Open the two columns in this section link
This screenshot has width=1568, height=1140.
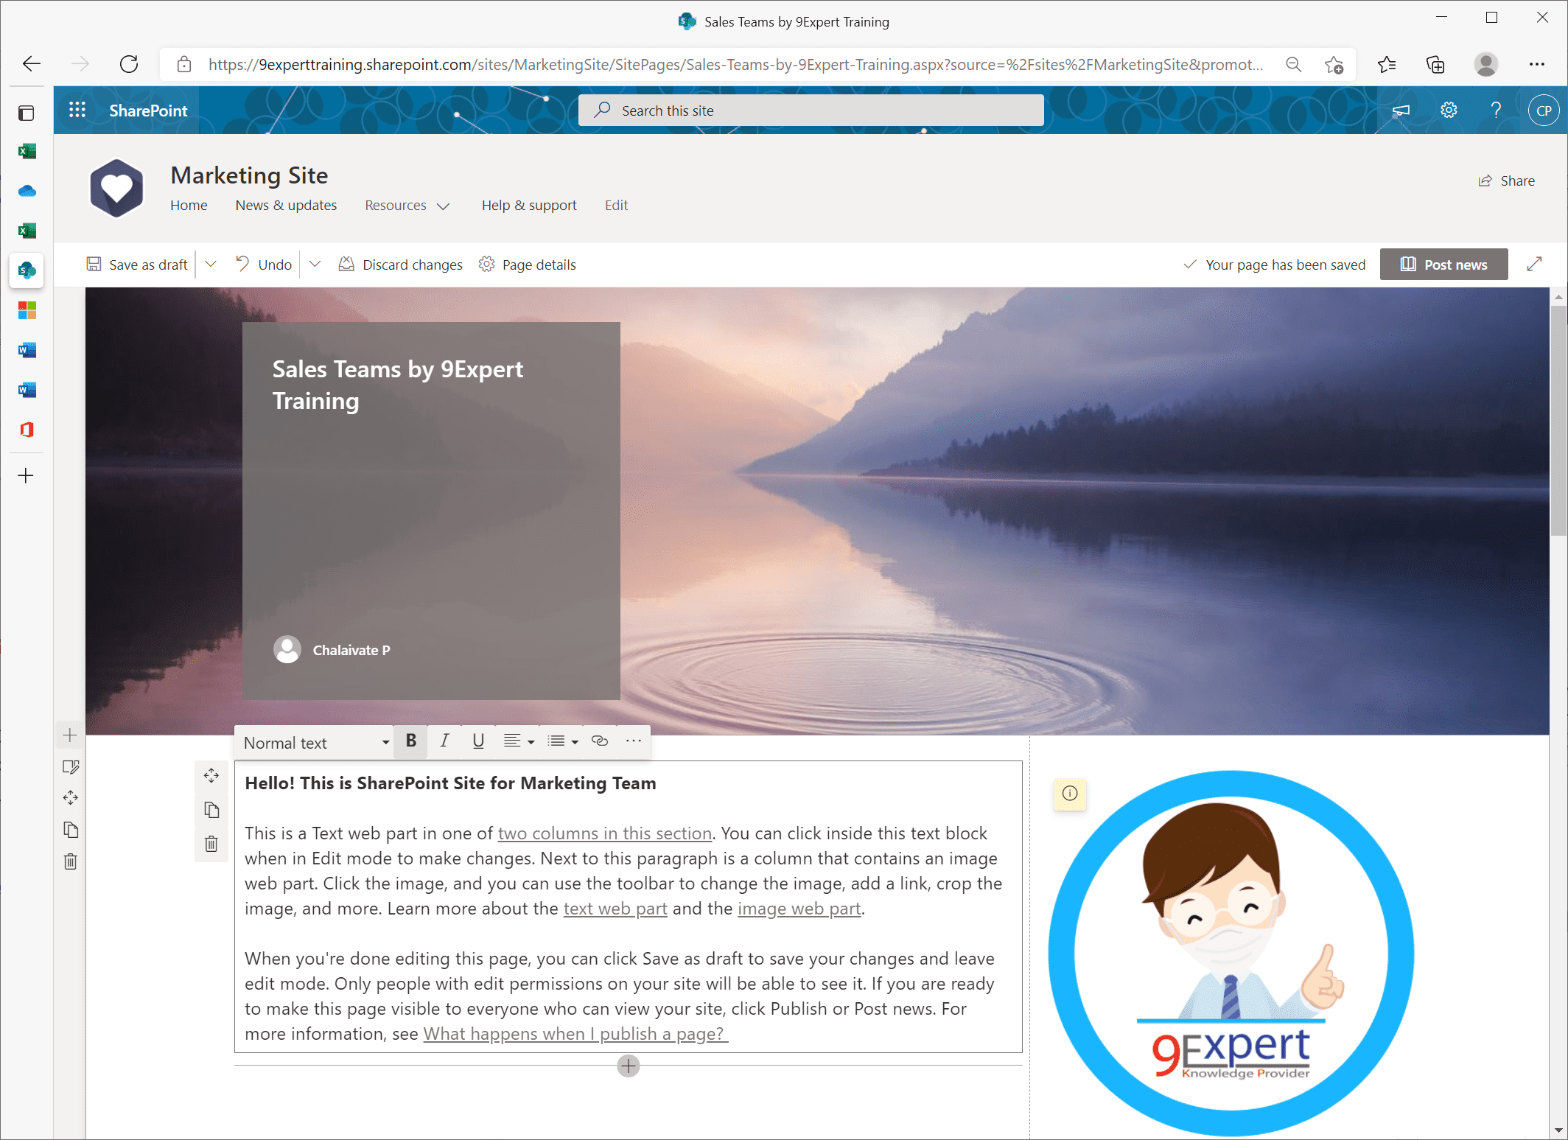[604, 833]
